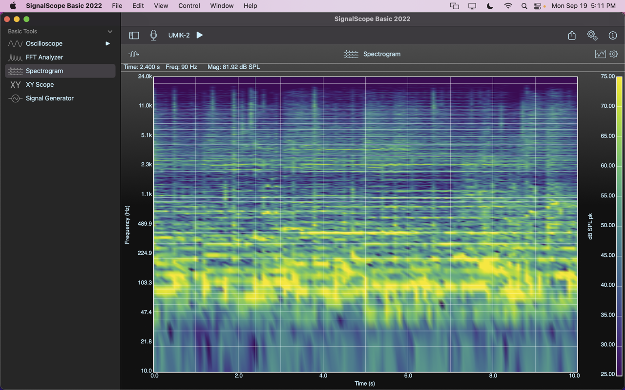Expand the Oscilloscope arrow indicator
This screenshot has height=390, width=625.
click(107, 43)
